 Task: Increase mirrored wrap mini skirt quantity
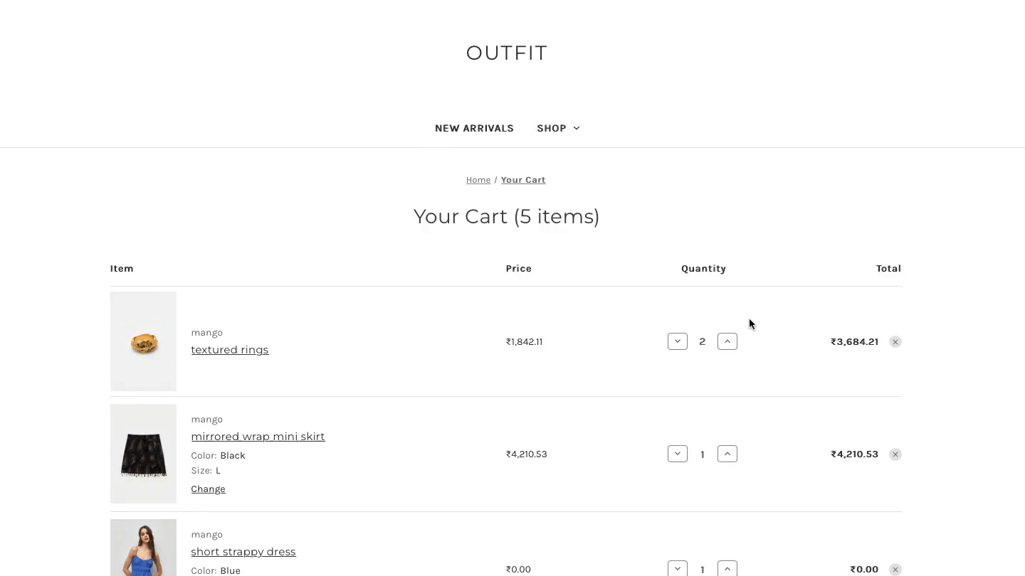click(727, 454)
